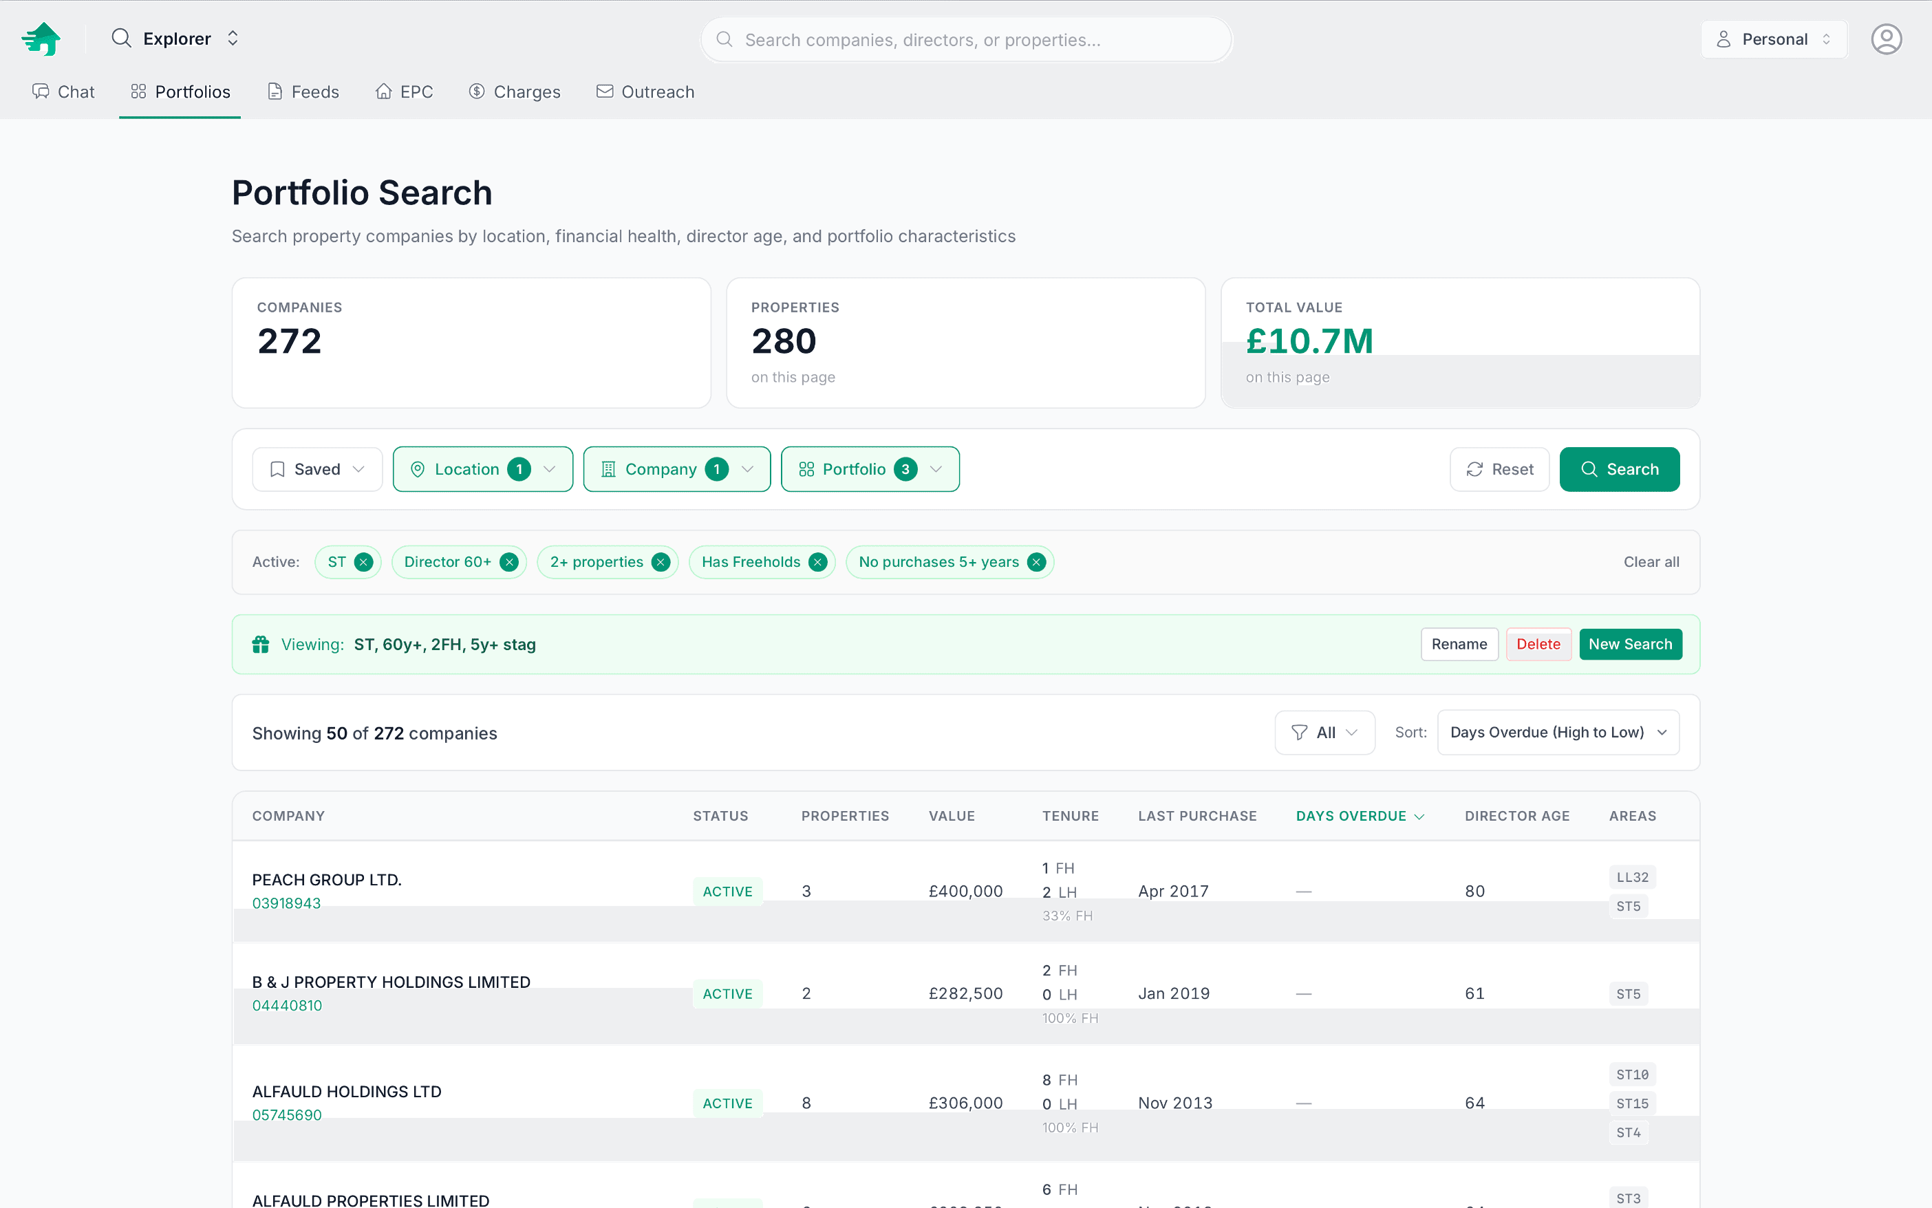Click the gift icon beside Viewing
Screen dimensions: 1932x1208
(261, 644)
